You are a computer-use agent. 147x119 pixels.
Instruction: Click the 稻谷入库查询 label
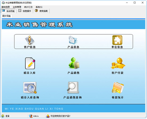(30, 97)
